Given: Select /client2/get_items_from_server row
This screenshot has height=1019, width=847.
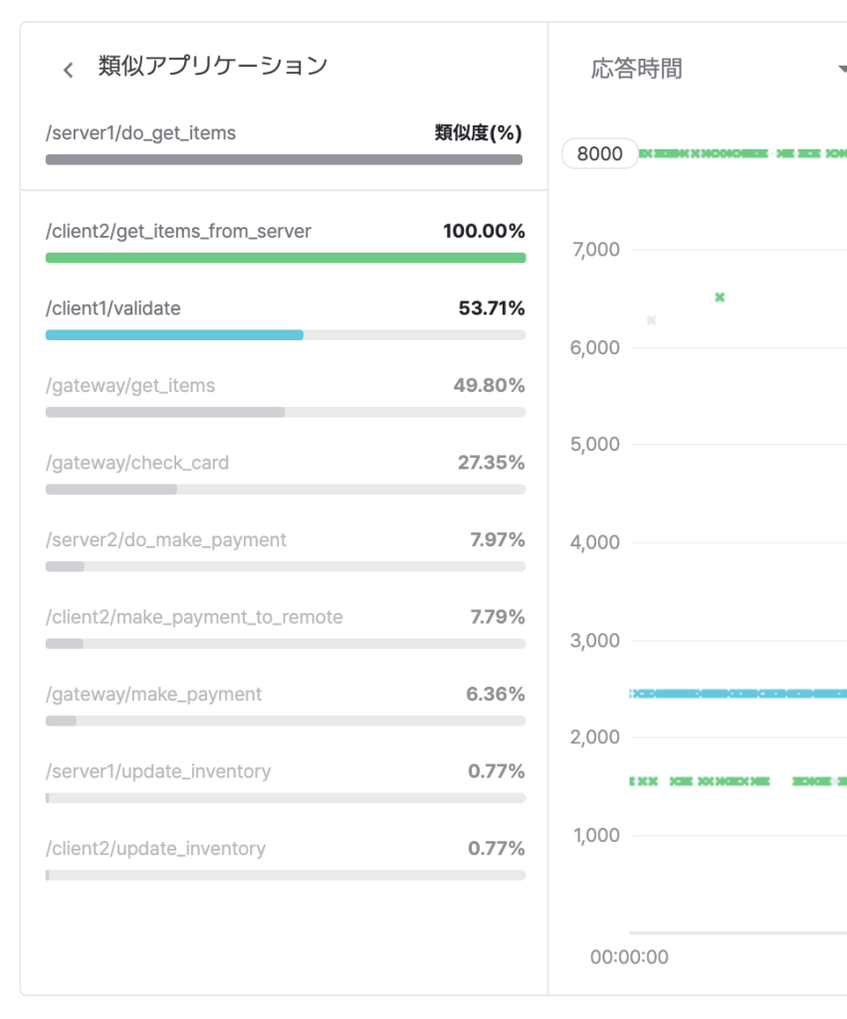Looking at the screenshot, I should 179,232.
